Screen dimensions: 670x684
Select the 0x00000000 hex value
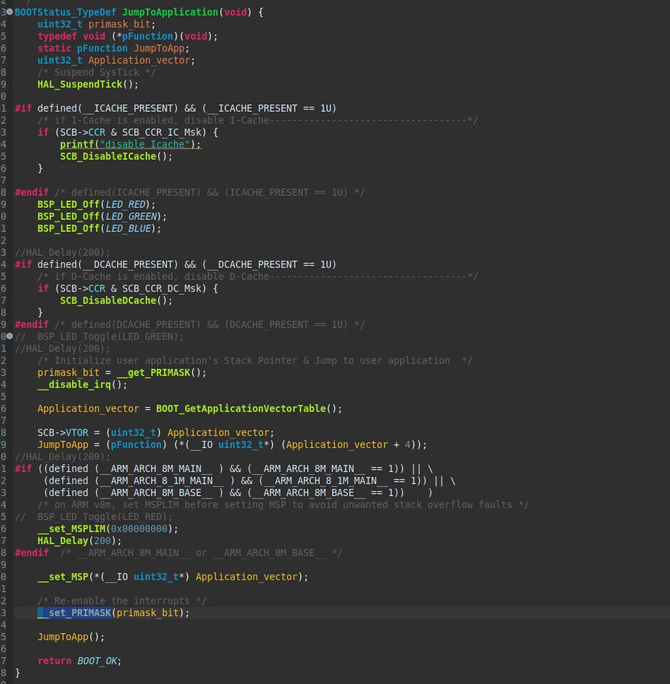pos(139,529)
